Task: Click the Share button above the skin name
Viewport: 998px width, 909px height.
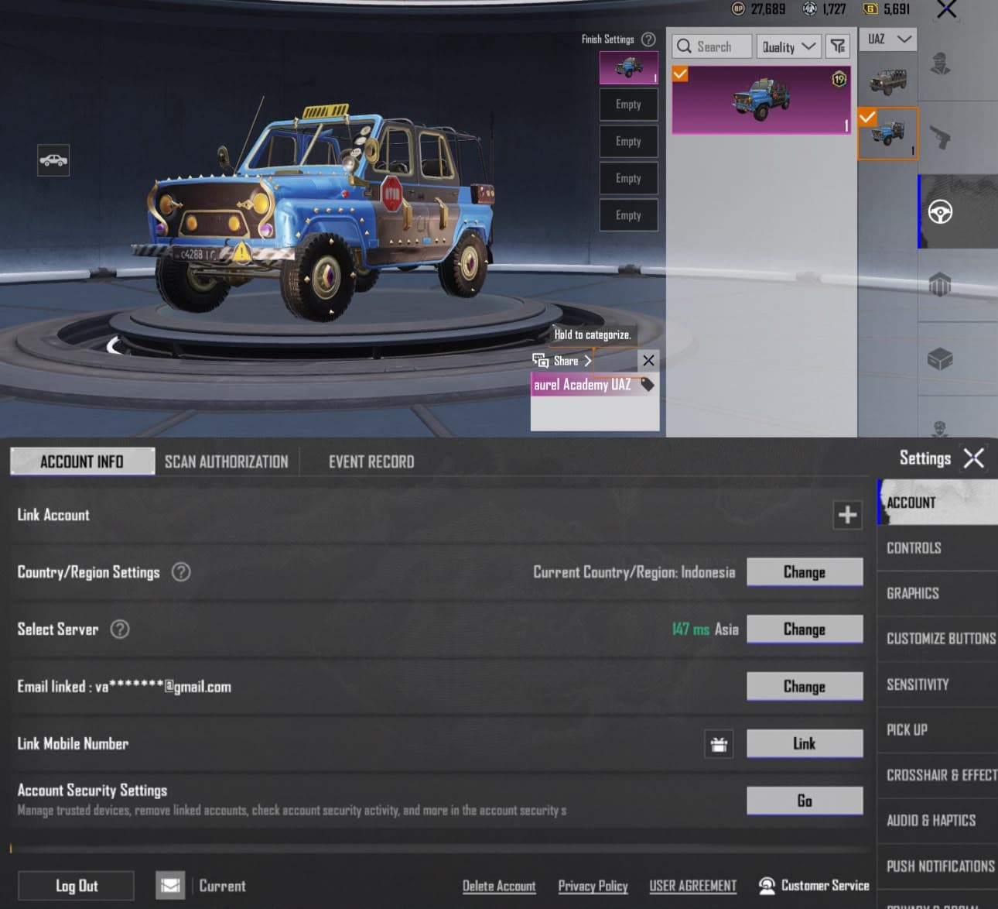Action: 563,361
